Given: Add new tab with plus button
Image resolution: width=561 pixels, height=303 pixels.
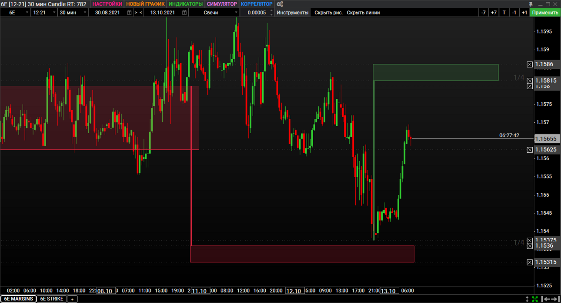Looking at the screenshot, I should [x=73, y=299].
